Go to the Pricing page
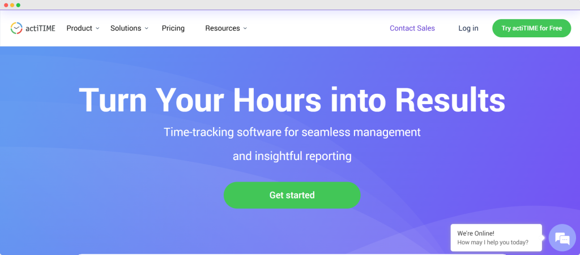The width and height of the screenshot is (580, 255). coord(173,28)
